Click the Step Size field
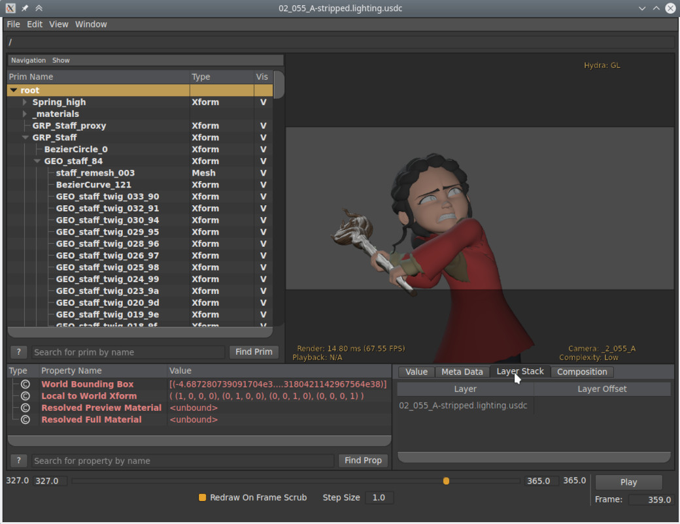This screenshot has height=524, width=680. point(379,498)
